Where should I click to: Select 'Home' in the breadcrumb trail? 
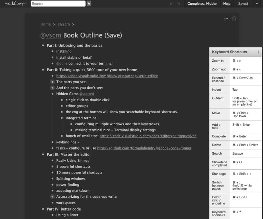point(45,24)
